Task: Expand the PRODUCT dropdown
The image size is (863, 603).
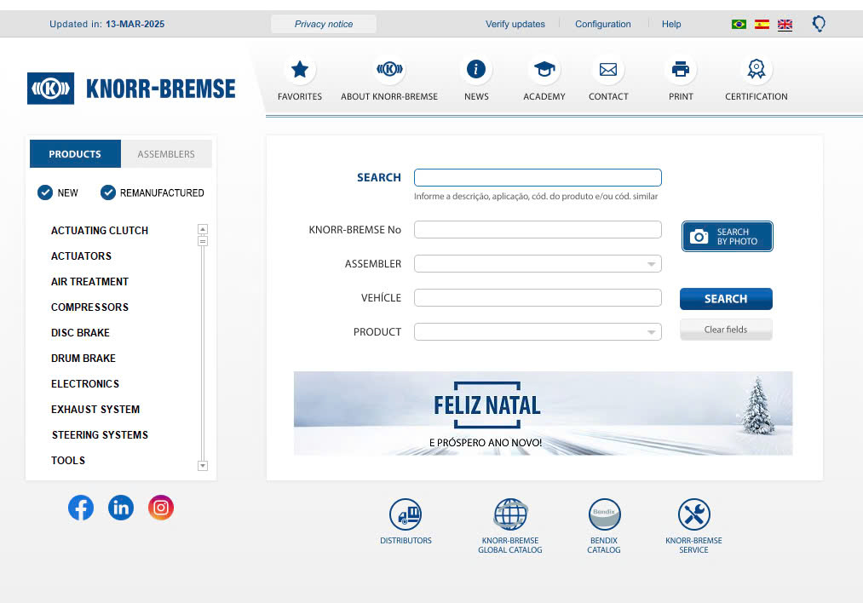Action: point(538,332)
